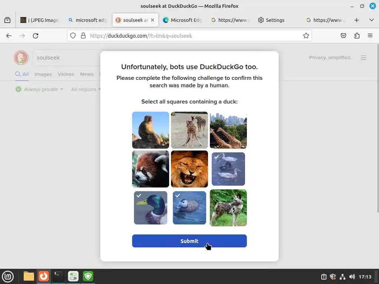The height and width of the screenshot is (284, 379).
Task: Click the site padlock icon
Action: (x=83, y=36)
